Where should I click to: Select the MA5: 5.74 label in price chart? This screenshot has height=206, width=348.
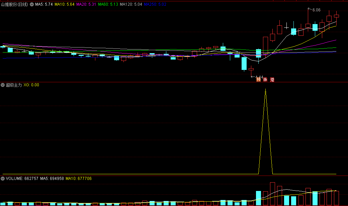(44, 4)
